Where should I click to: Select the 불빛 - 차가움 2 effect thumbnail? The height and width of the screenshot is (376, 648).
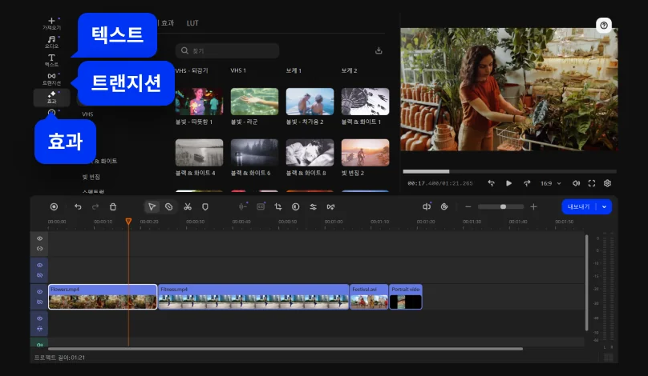point(310,102)
